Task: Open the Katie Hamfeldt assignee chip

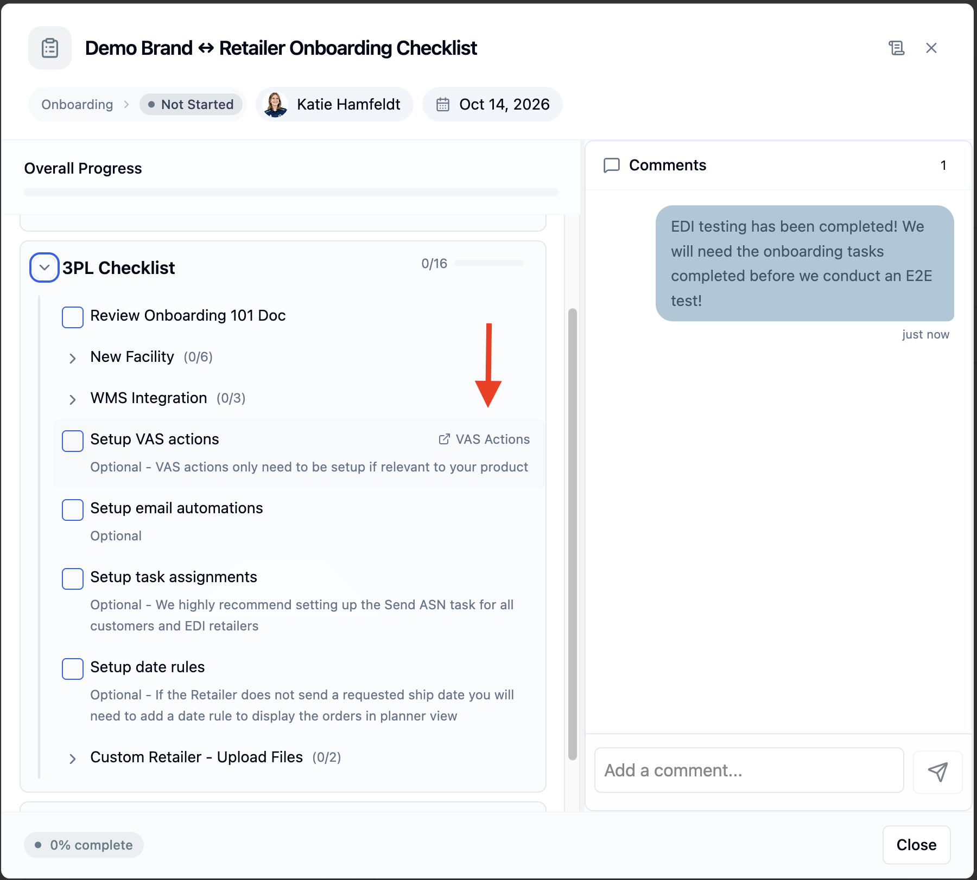Action: click(x=334, y=104)
